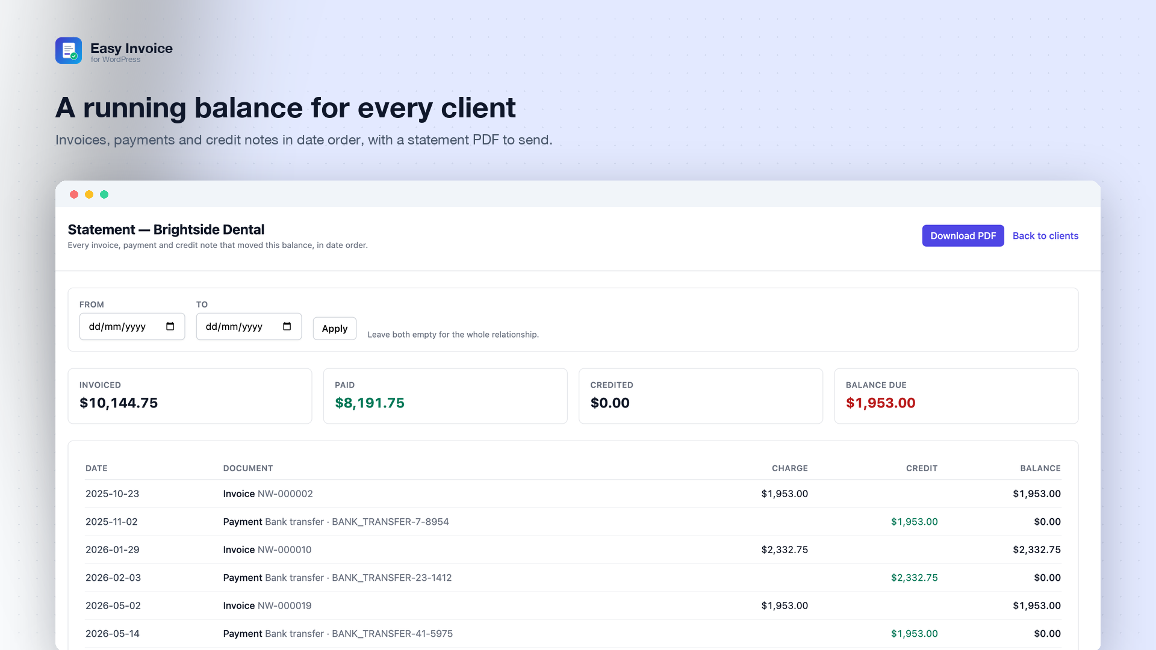Image resolution: width=1156 pixels, height=650 pixels.
Task: Open Invoice NW-000010 row
Action: (x=573, y=549)
